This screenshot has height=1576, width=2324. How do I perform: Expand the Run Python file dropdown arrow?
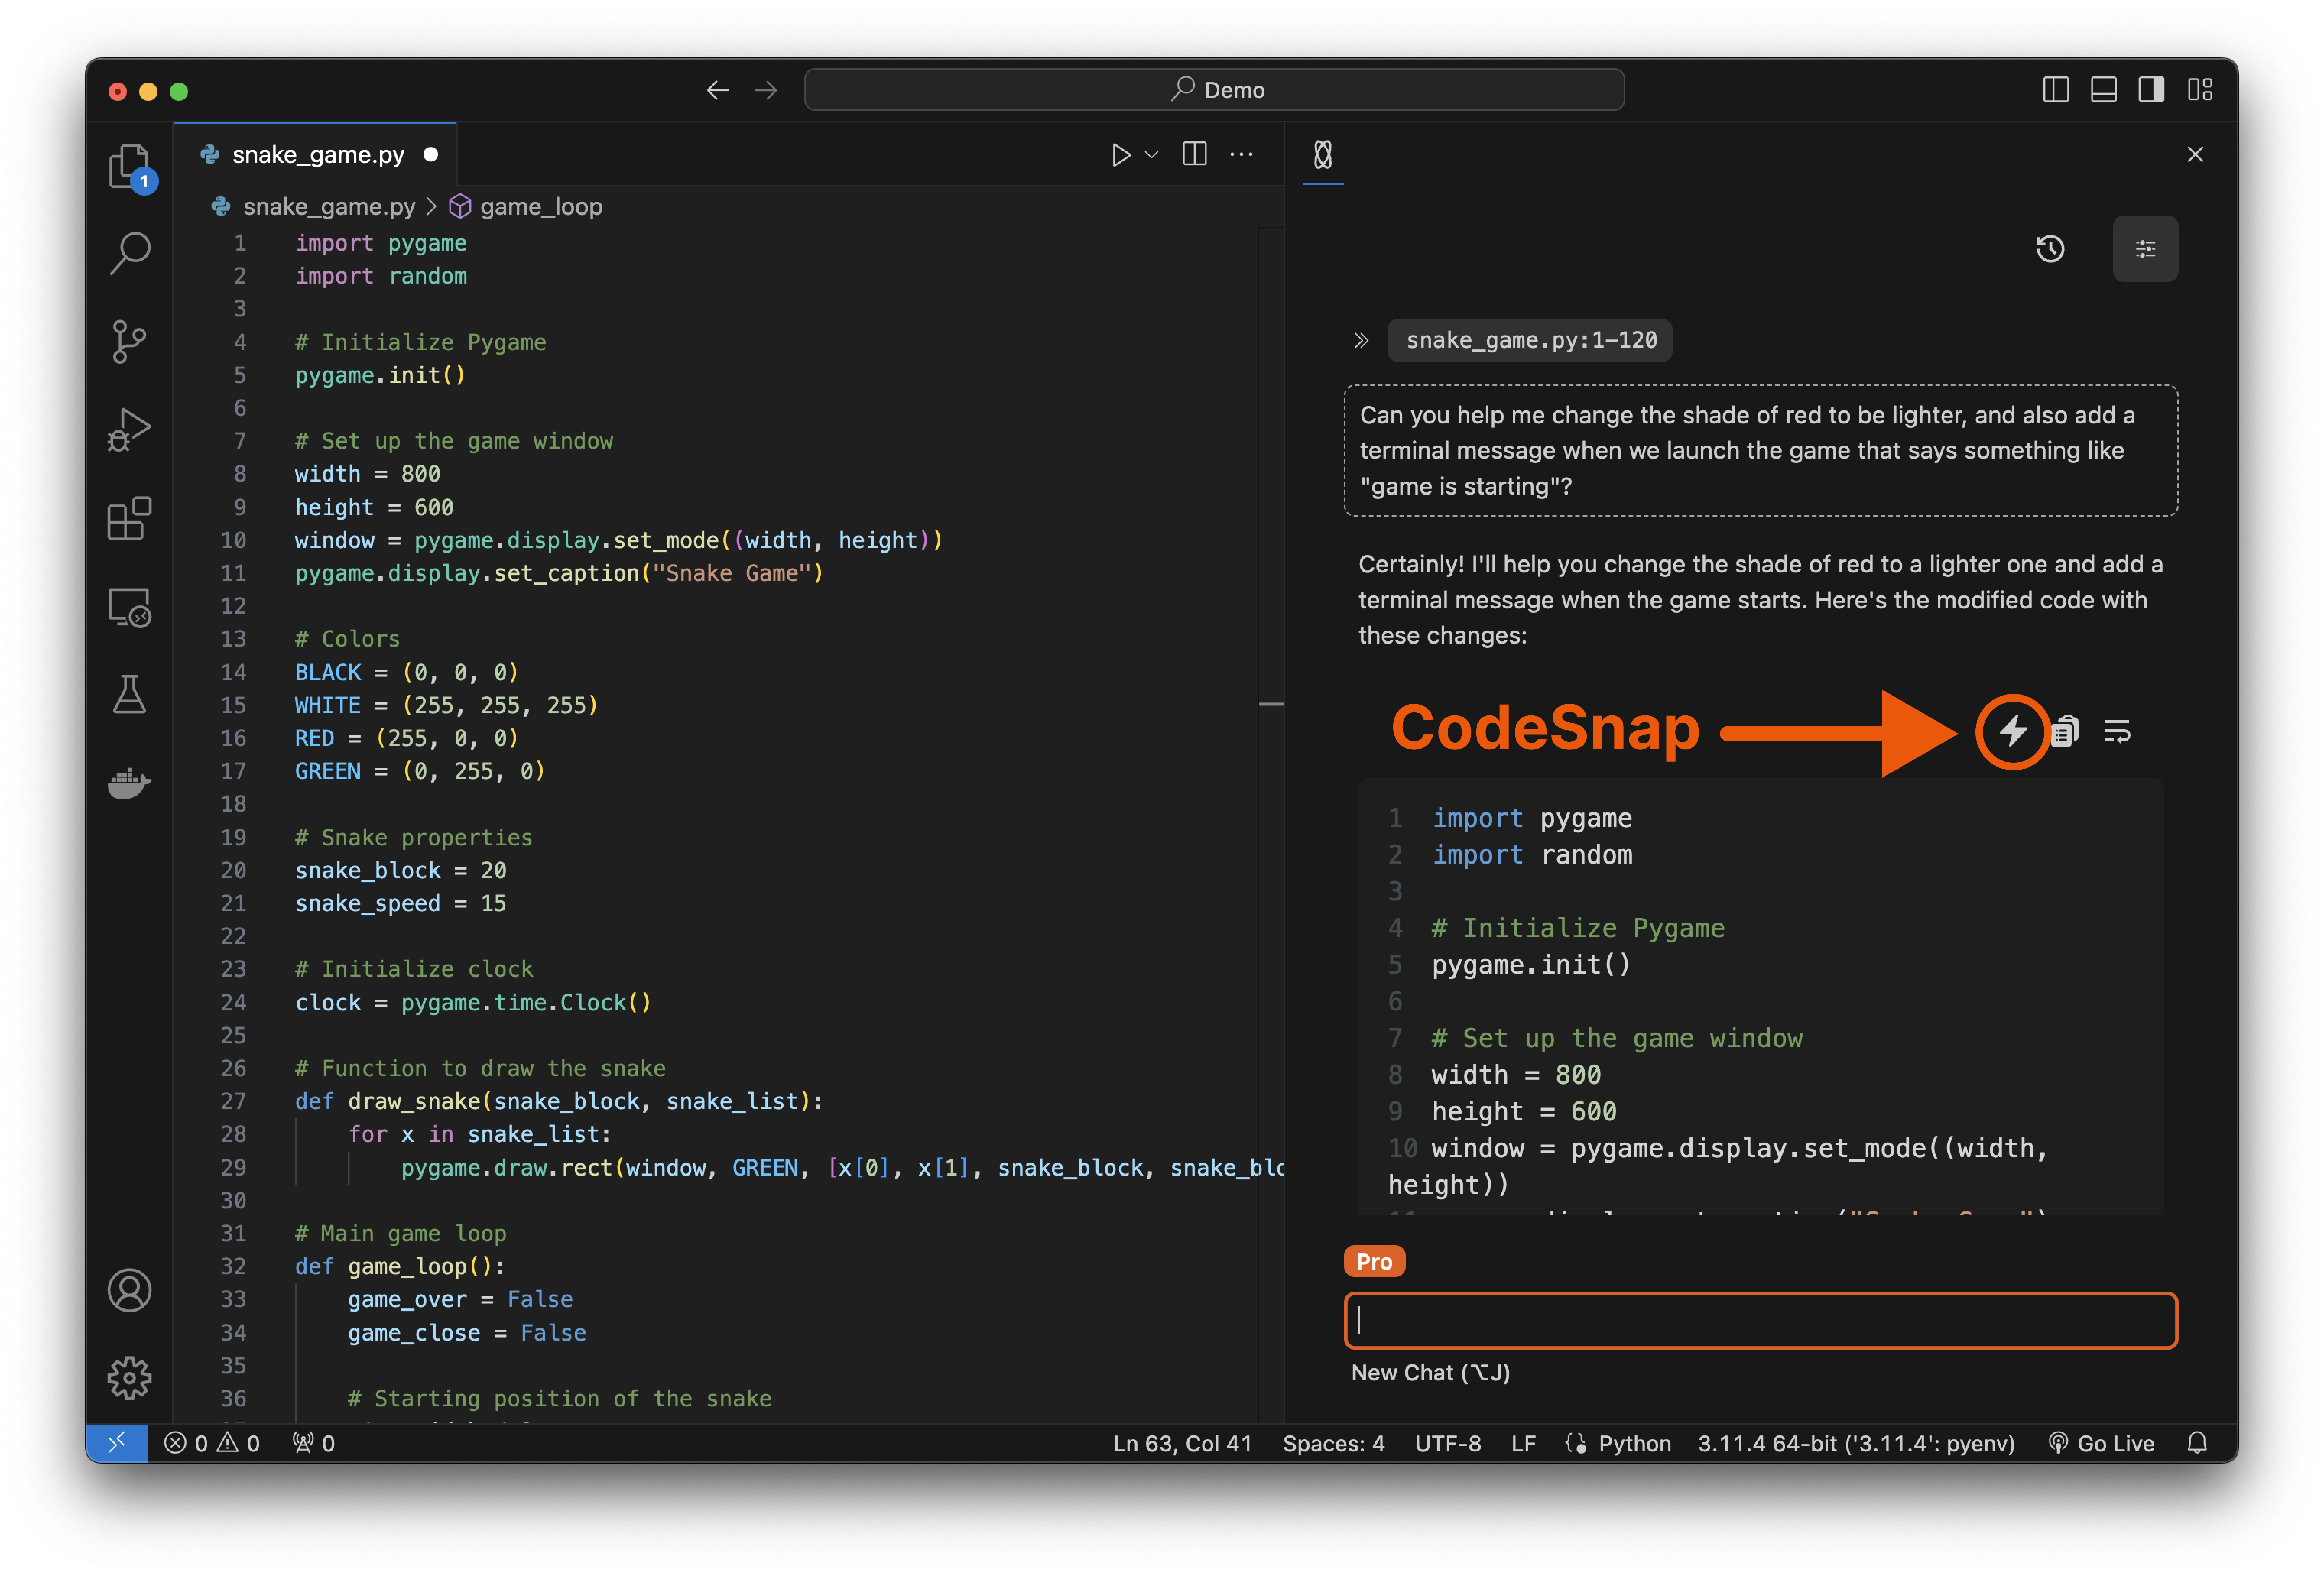[x=1152, y=155]
